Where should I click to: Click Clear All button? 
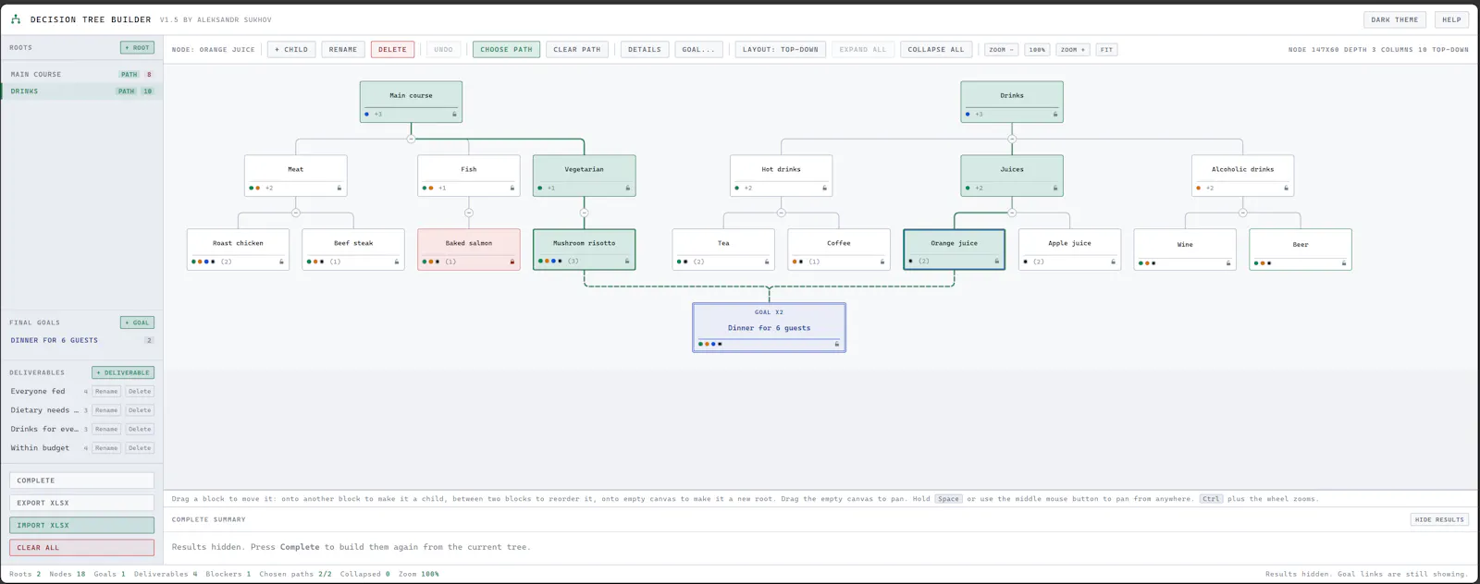tap(81, 547)
